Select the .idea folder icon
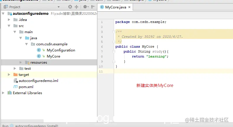The image size is (233, 127). [15, 20]
